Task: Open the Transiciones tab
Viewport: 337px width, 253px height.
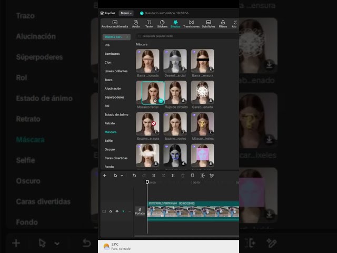Action: pos(191,24)
